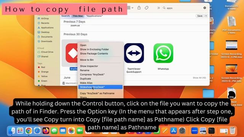This screenshot has width=244, height=137.
Task: Open Messages from the Dock
Action: [54, 131]
